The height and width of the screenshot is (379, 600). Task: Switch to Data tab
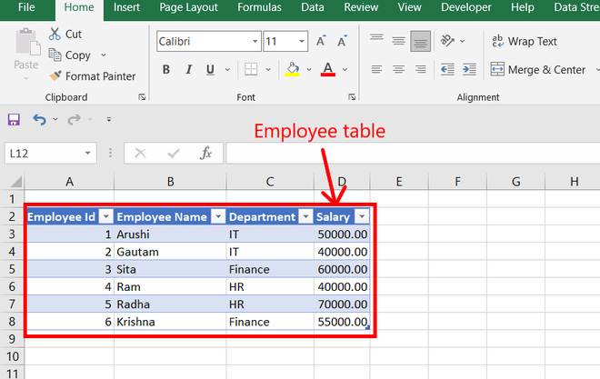(x=313, y=7)
